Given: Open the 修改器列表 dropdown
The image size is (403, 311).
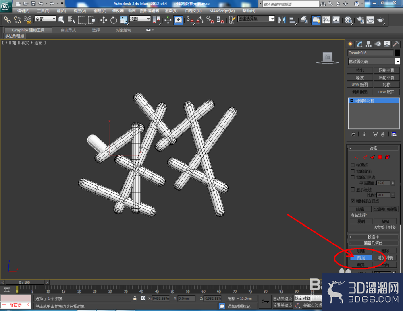Looking at the screenshot, I should click(374, 61).
